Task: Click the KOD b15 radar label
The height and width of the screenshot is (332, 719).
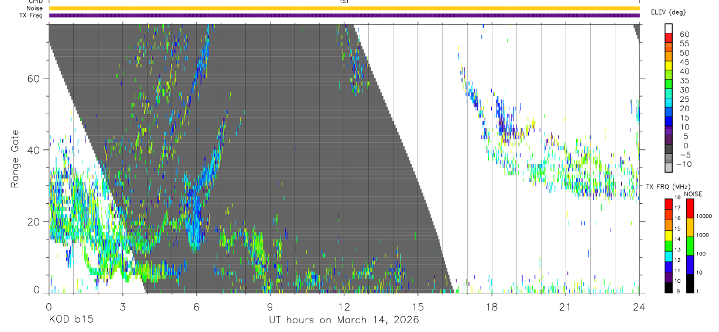Action: pyautogui.click(x=70, y=320)
